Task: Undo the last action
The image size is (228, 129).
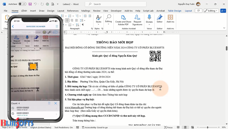Action: click(x=35, y=4)
